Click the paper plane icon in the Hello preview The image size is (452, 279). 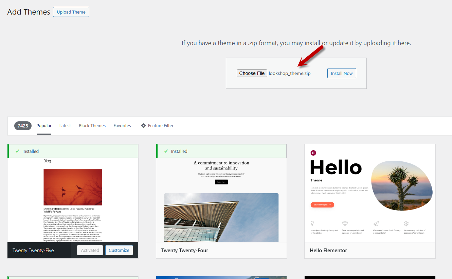[376, 223]
